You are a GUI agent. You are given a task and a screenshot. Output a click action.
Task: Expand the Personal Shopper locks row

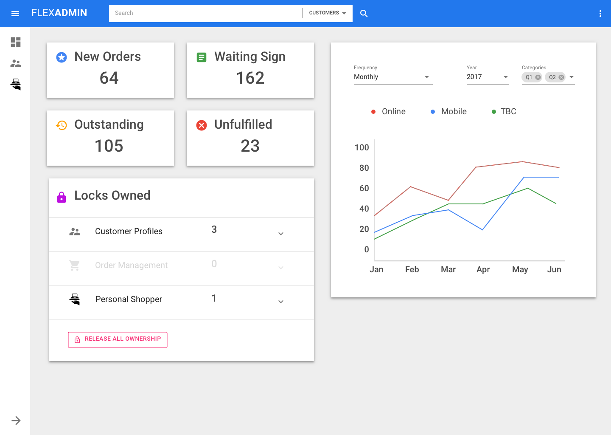(x=280, y=302)
